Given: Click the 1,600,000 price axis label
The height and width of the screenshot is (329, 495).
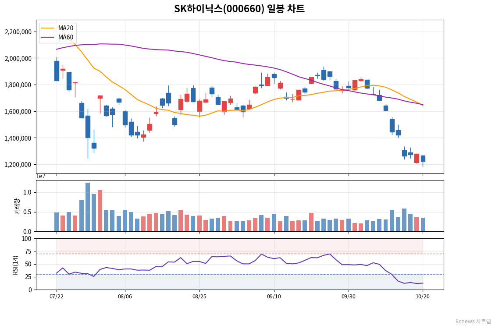Looking at the screenshot, I should [x=18, y=111].
